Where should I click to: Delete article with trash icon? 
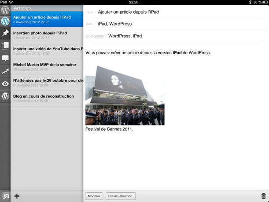coord(263,196)
